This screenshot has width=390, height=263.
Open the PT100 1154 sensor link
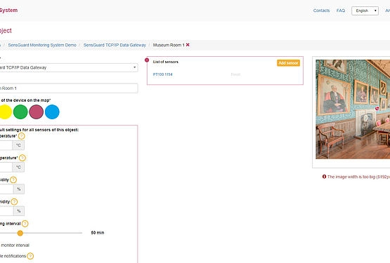pos(162,74)
